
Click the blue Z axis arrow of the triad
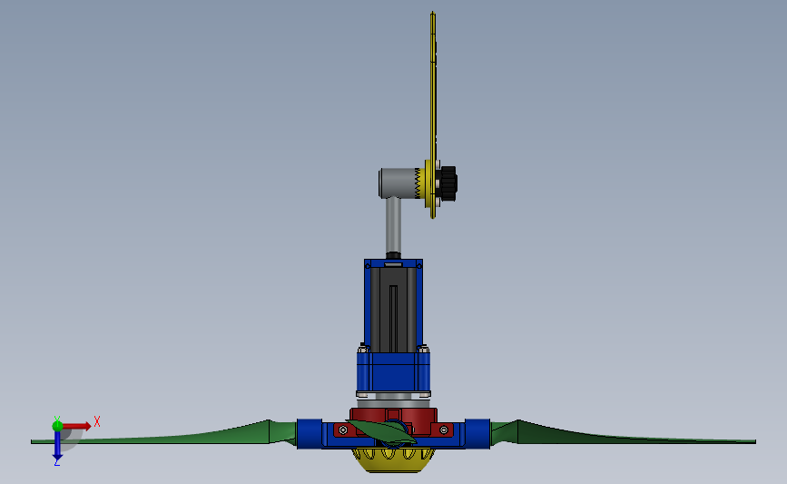click(x=57, y=446)
